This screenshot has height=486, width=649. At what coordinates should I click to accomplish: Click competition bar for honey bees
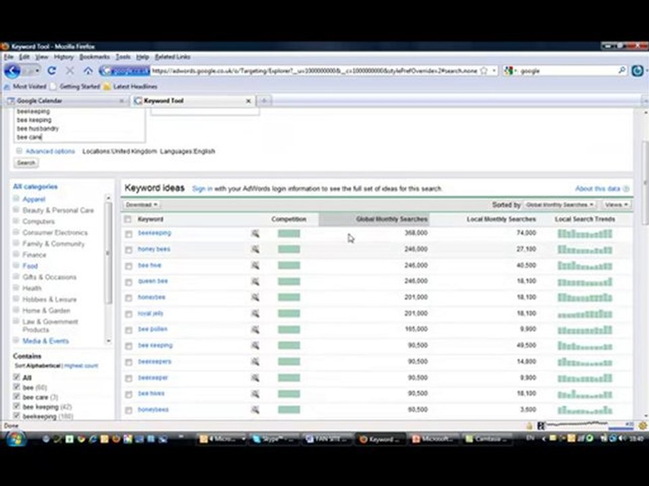(289, 250)
